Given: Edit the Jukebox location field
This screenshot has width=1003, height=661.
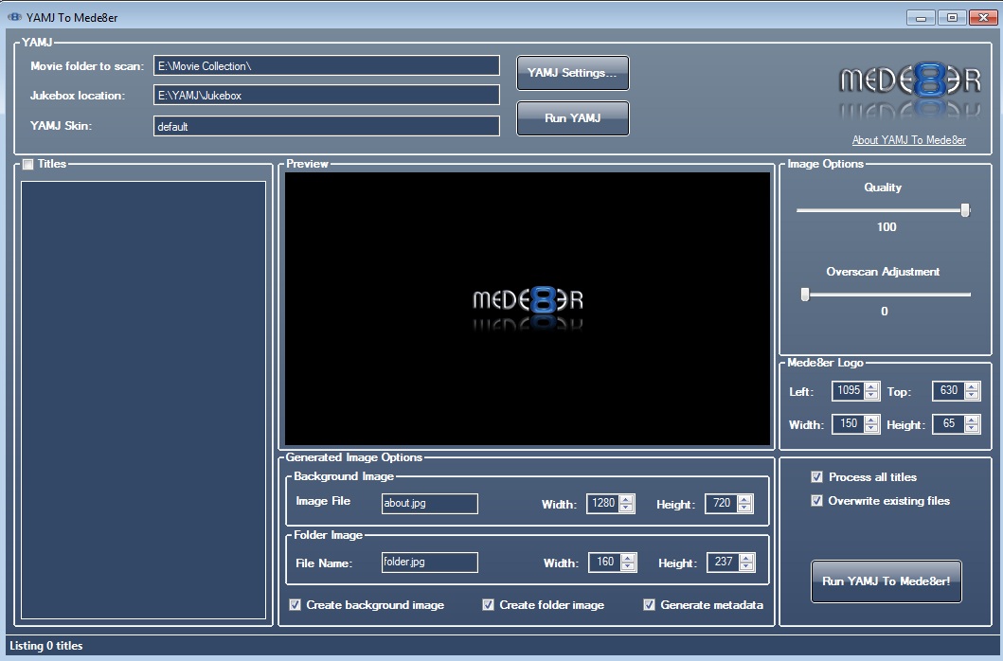Looking at the screenshot, I should point(326,96).
